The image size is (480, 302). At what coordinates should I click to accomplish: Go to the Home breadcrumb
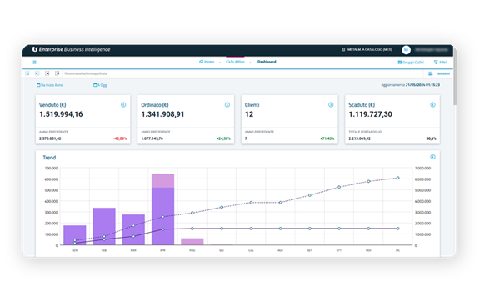207,62
